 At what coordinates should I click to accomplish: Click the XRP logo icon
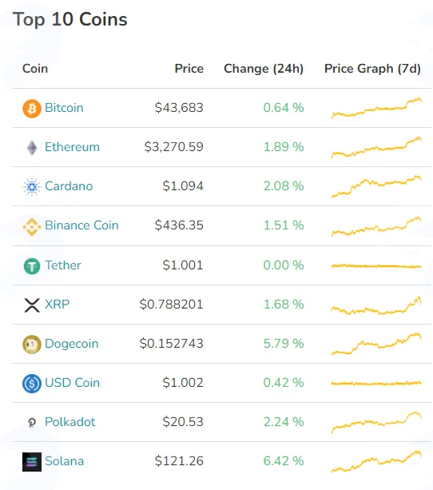[32, 305]
